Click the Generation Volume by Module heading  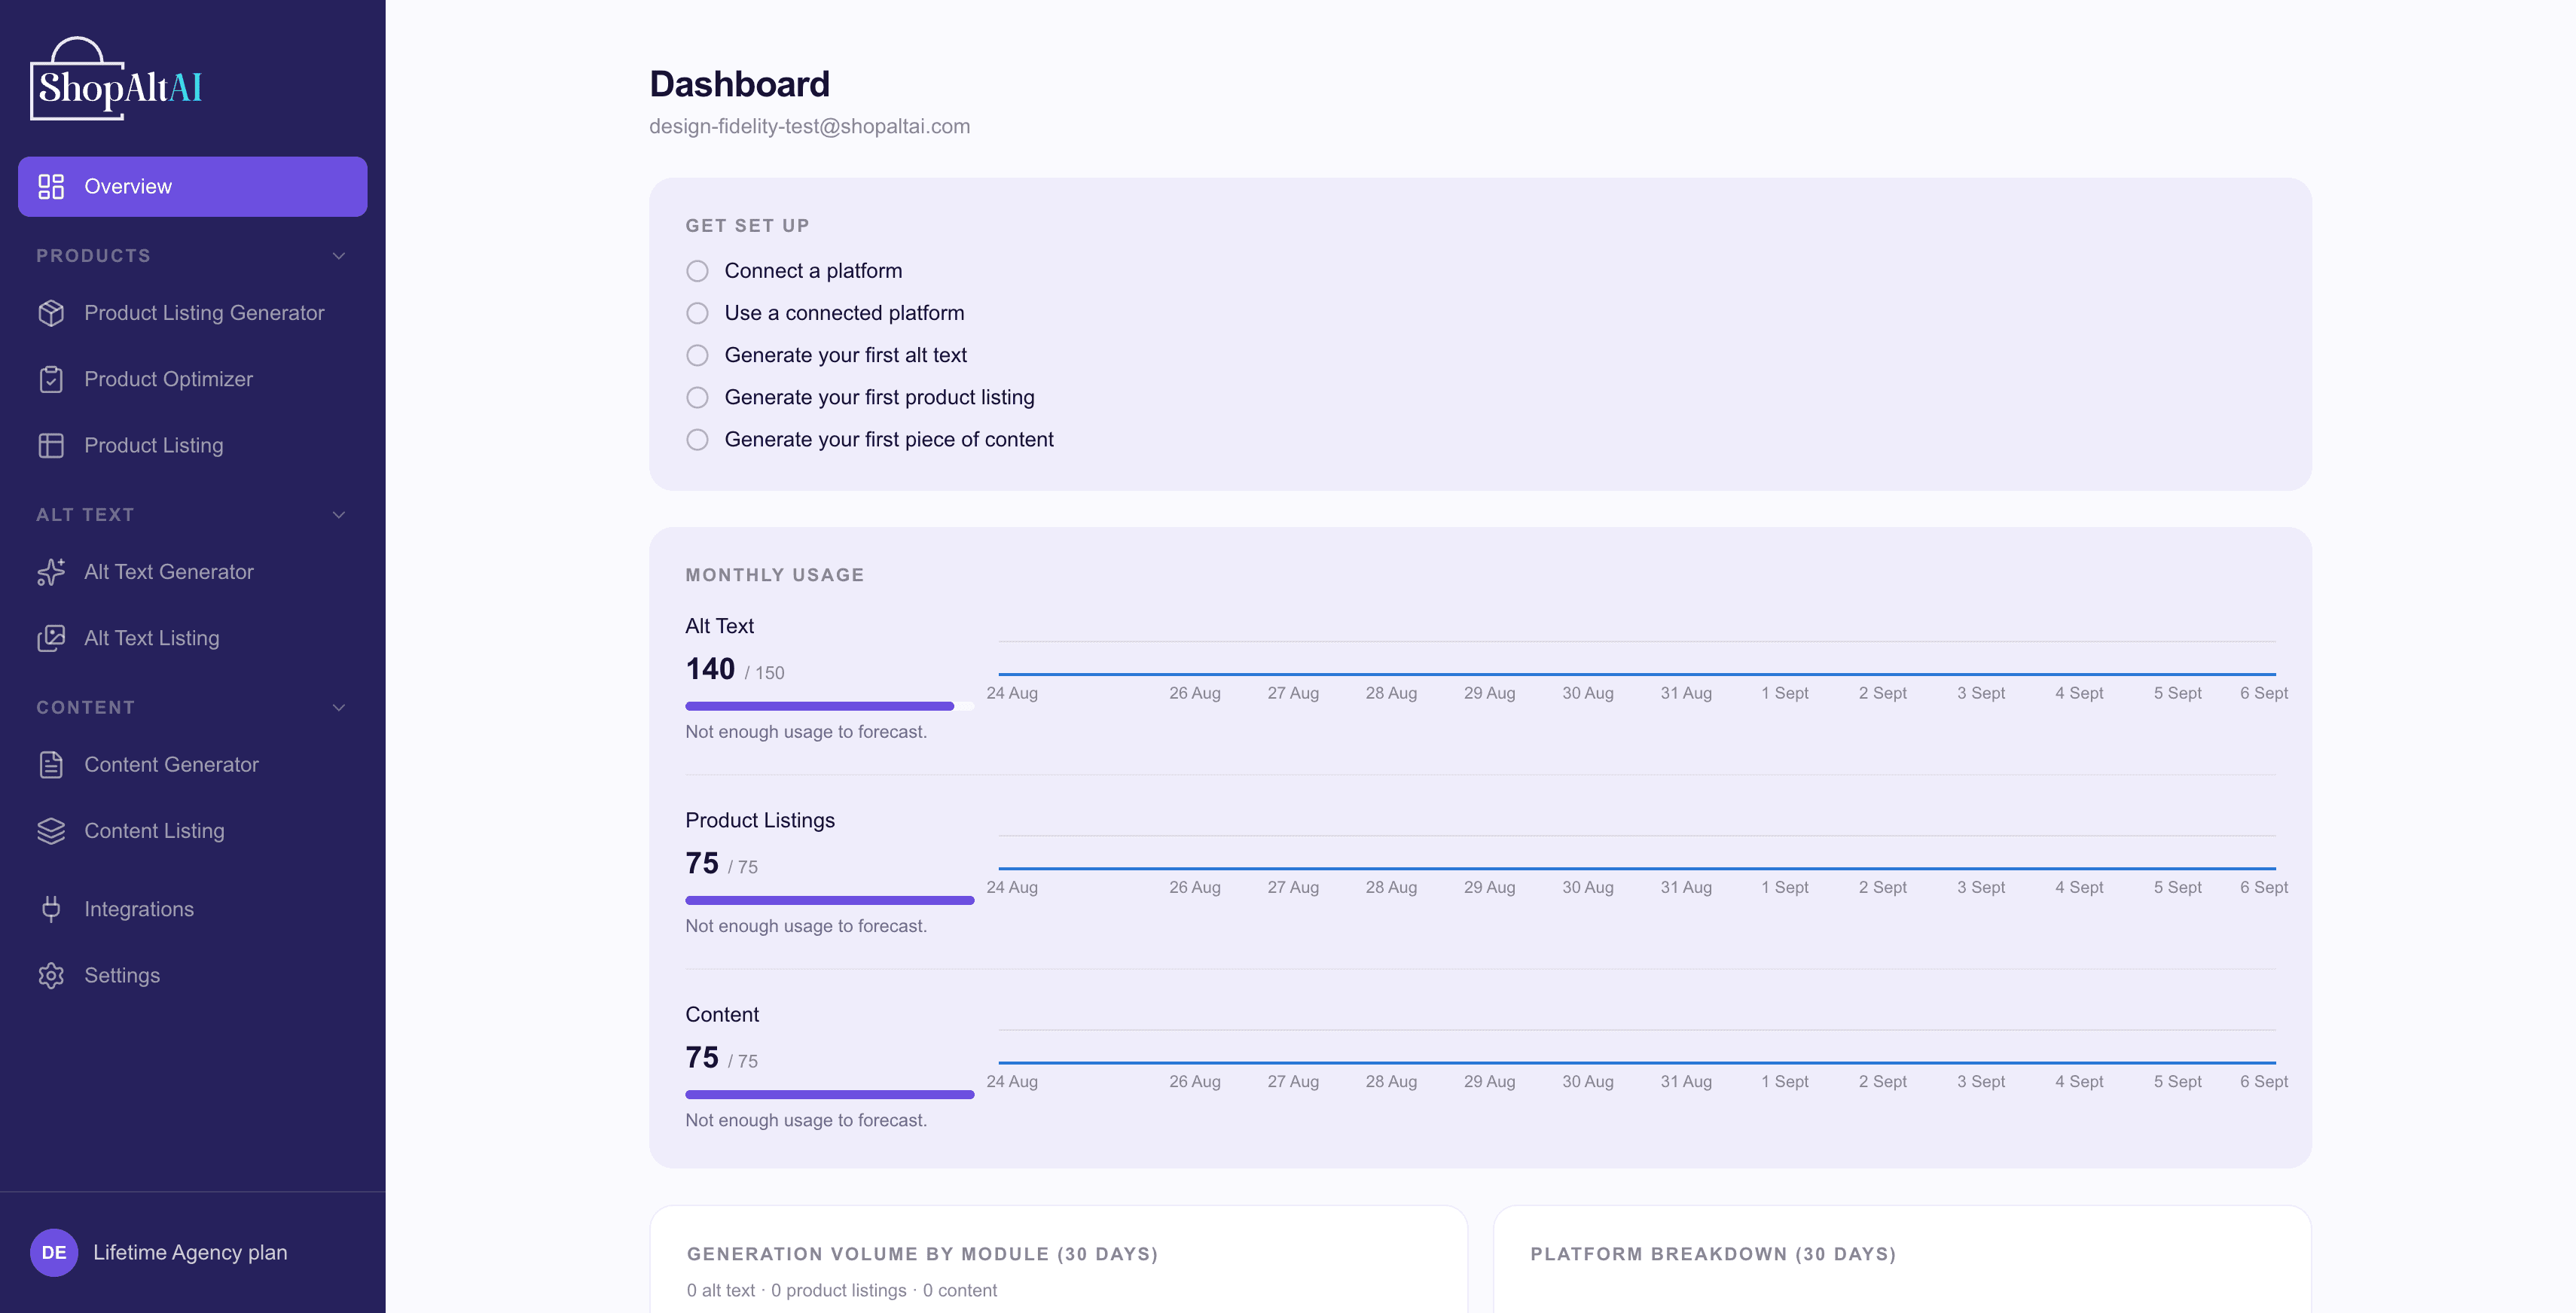click(x=922, y=1255)
